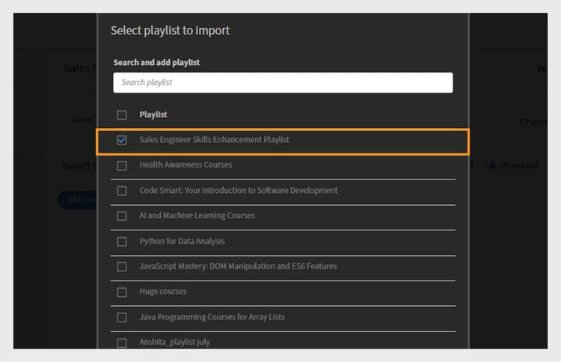Click the AI and Machine Learning Courses name

[x=197, y=215]
